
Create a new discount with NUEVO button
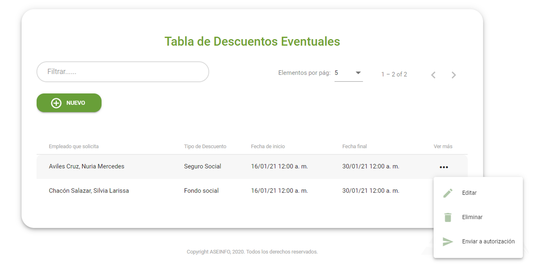[x=69, y=103]
